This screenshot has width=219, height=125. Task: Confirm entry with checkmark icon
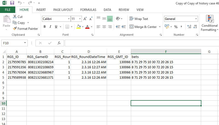tap(50, 43)
